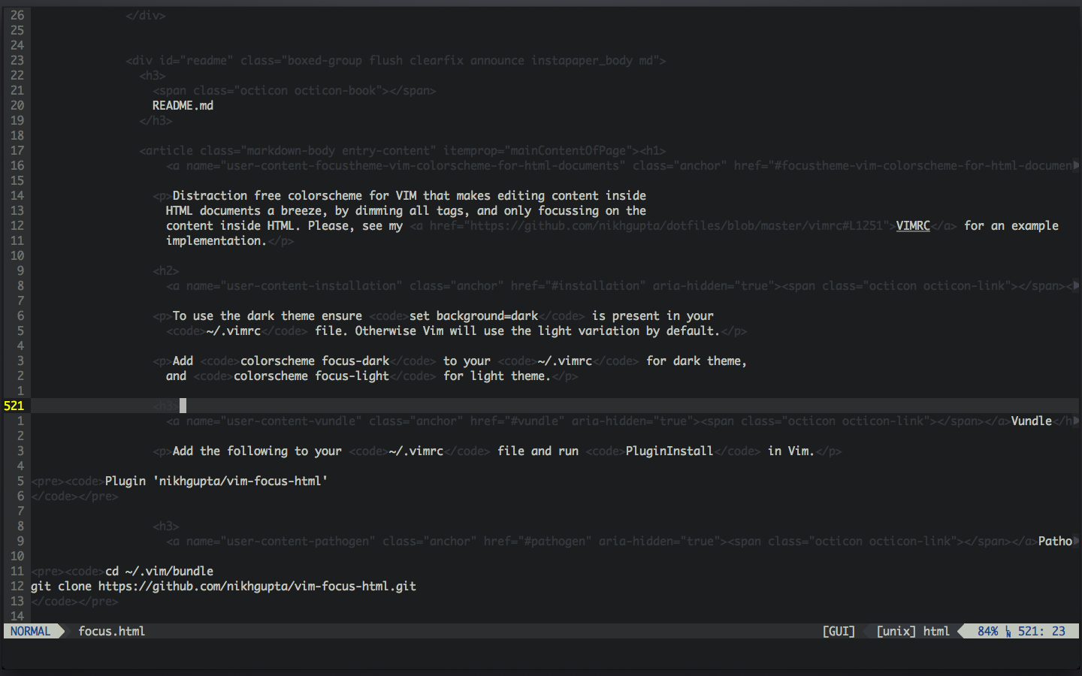The height and width of the screenshot is (676, 1082).
Task: Click the README.md text in the buffer
Action: [x=183, y=105]
